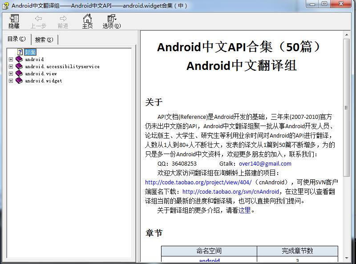Switch to the Search (搜索) tab

(x=44, y=40)
